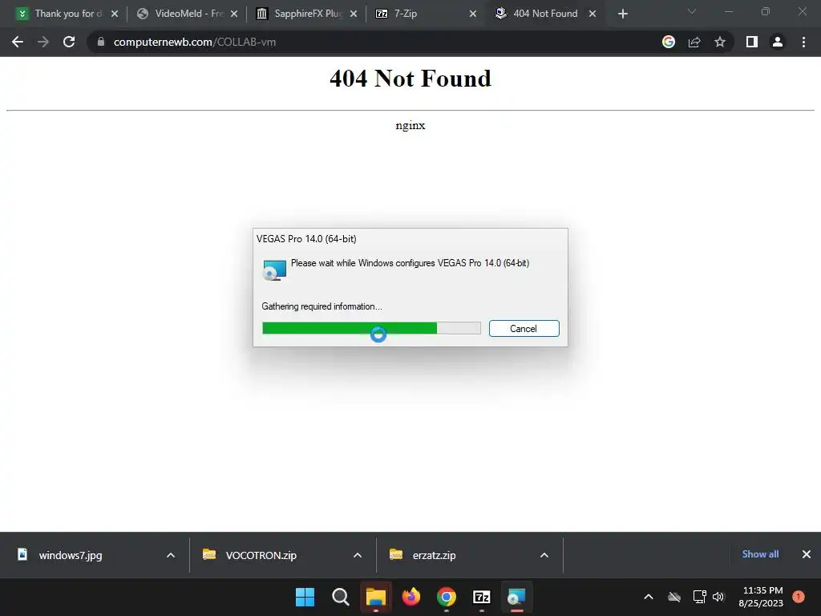821x616 pixels.
Task: Focus the installer taskbar icon
Action: (517, 597)
